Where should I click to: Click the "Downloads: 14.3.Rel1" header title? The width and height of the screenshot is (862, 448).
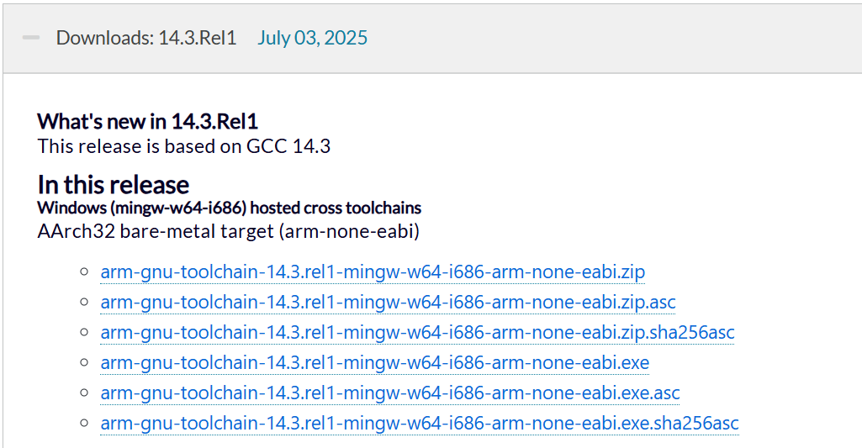(146, 38)
